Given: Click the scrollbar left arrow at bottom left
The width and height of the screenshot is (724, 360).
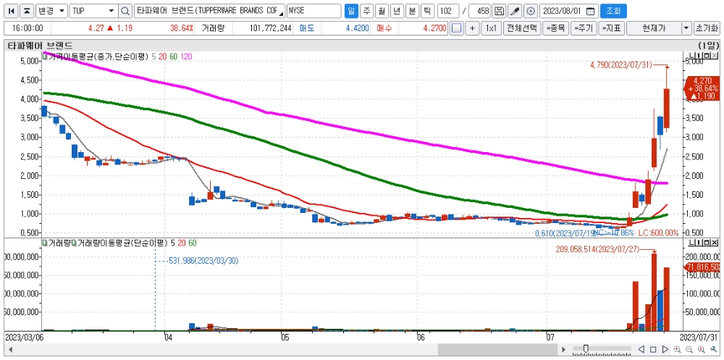Looking at the screenshot, I should 10,349.
